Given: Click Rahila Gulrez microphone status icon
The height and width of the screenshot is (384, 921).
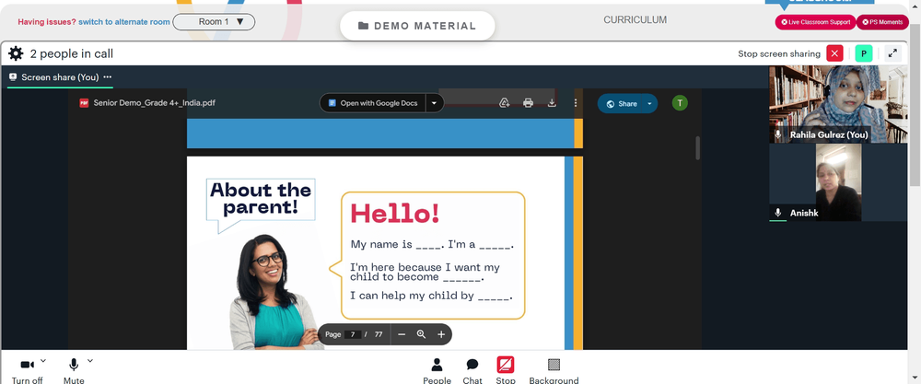Looking at the screenshot, I should coord(778,134).
